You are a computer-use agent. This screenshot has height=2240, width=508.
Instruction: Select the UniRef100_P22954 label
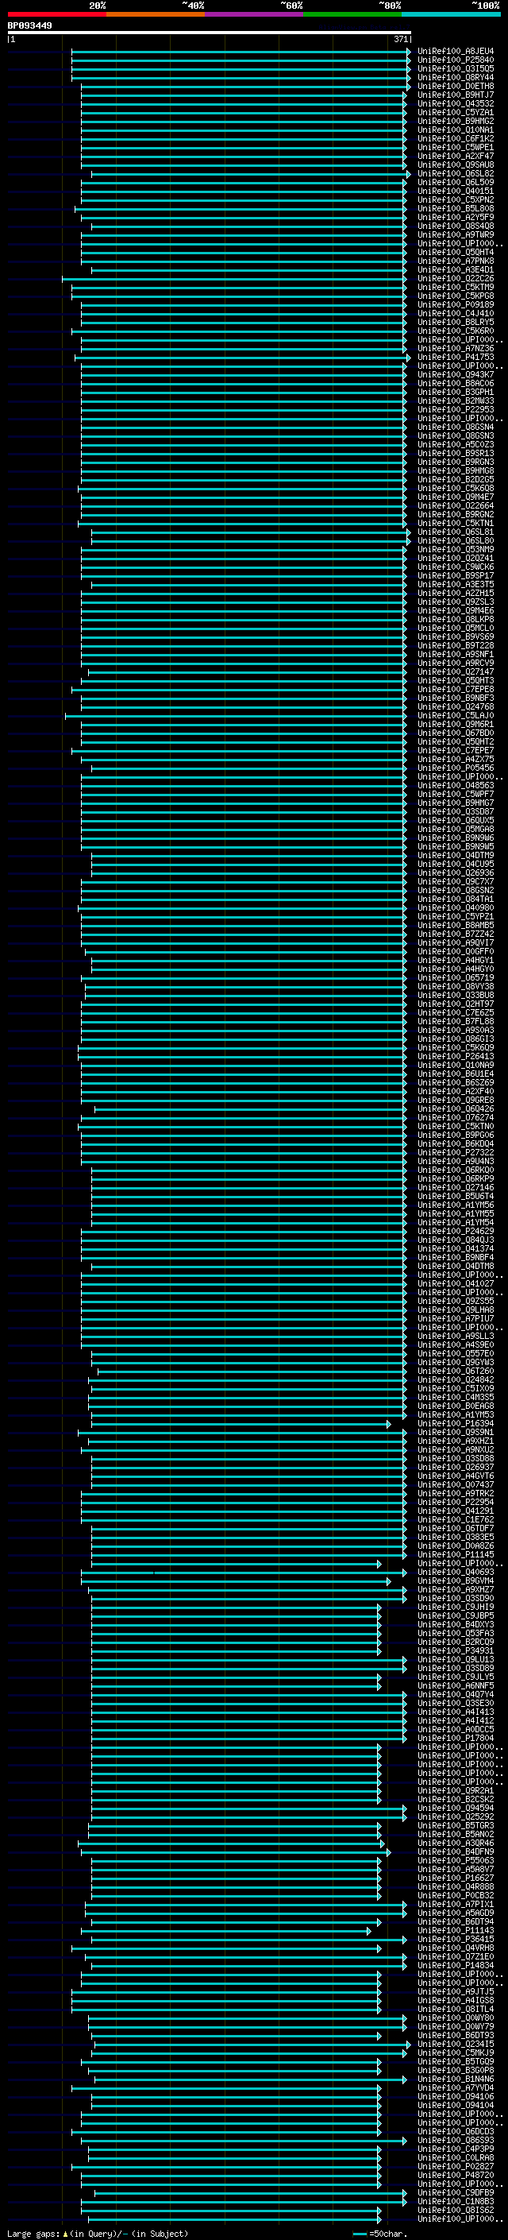coord(456,1503)
